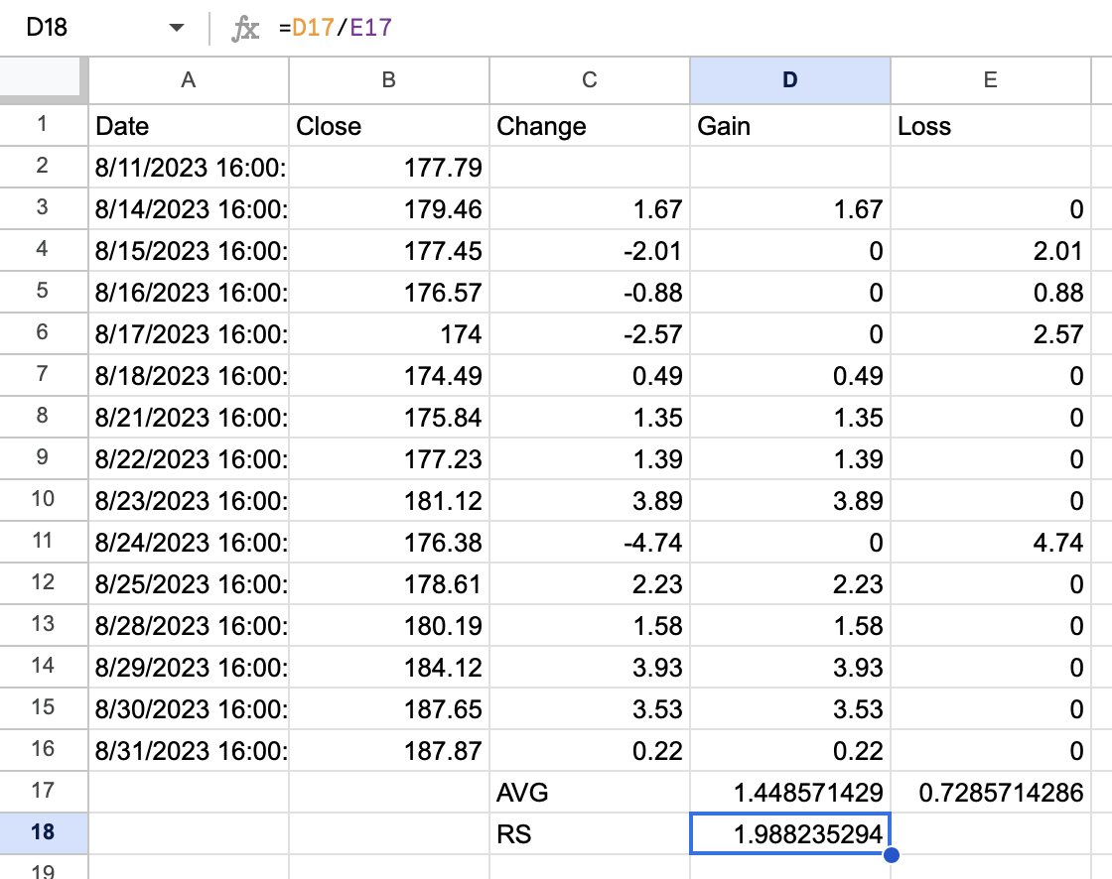The image size is (1112, 879).
Task: Select the Loss header cell
Action: pyautogui.click(x=991, y=125)
